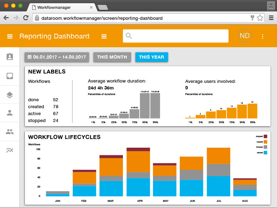277x208 pixels.
Task: Click the magnifier search icon
Action: point(128,36)
